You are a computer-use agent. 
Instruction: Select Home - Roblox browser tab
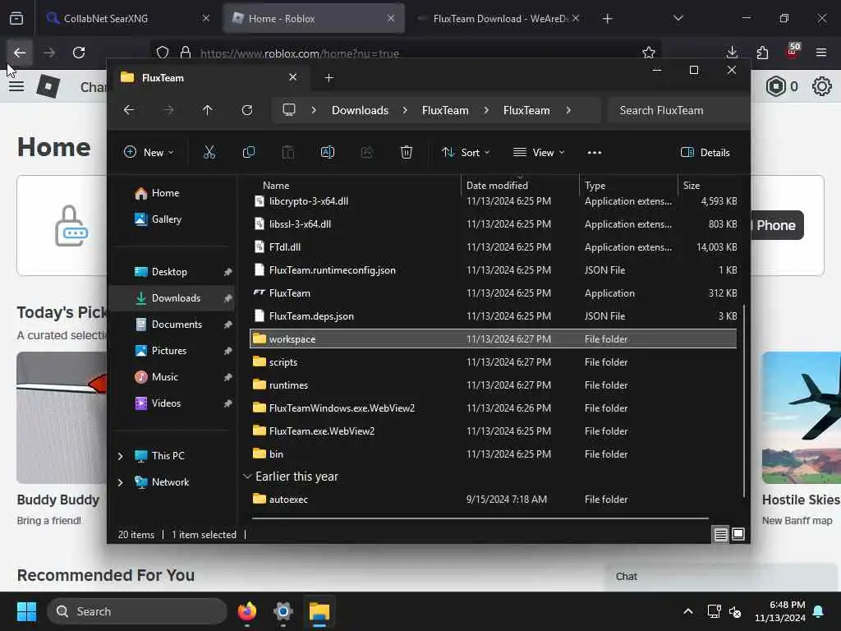coord(314,18)
